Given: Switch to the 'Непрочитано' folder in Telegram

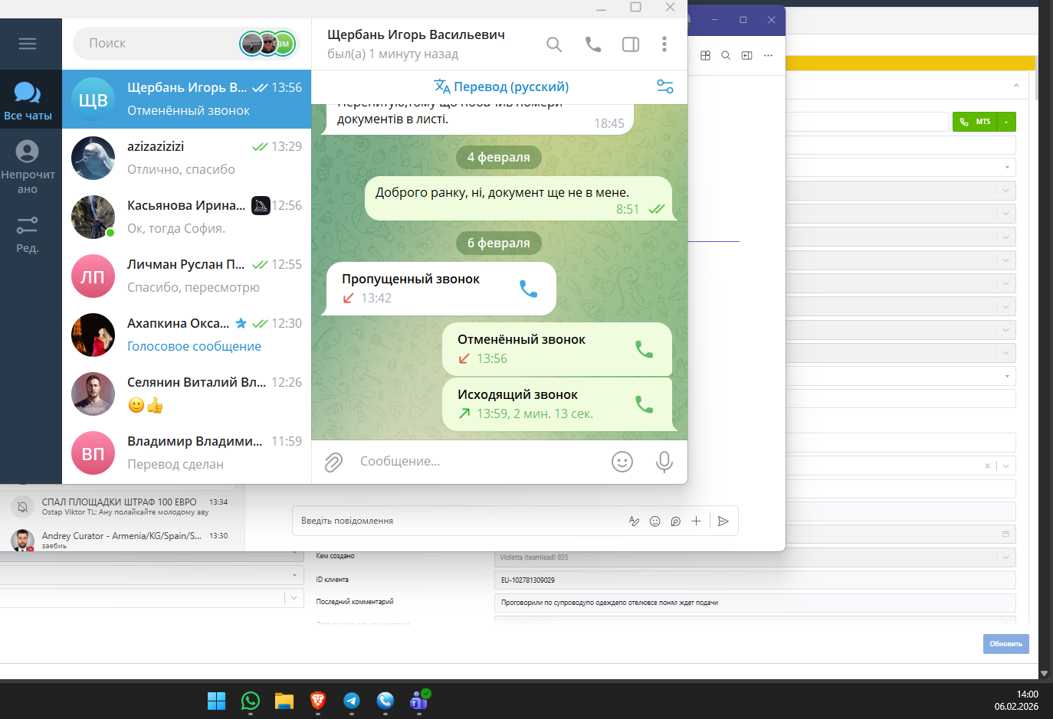Looking at the screenshot, I should point(28,167).
